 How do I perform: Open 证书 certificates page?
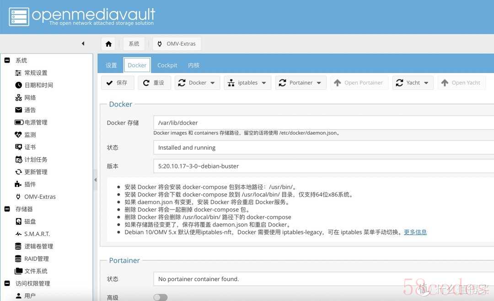coord(26,147)
